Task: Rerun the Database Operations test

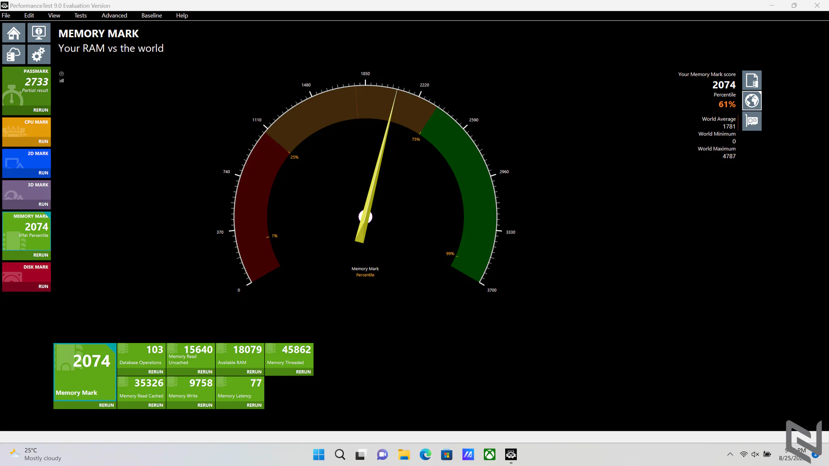Action: click(x=156, y=372)
